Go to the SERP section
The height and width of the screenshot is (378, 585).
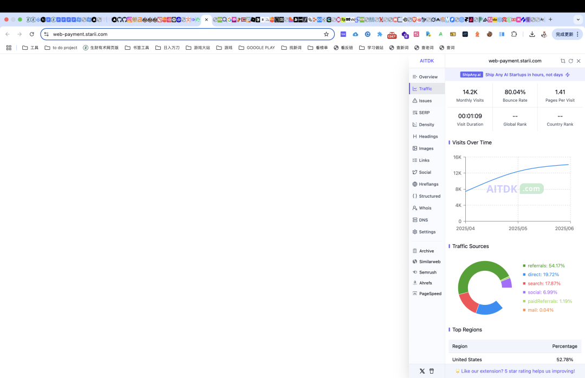[x=427, y=113]
